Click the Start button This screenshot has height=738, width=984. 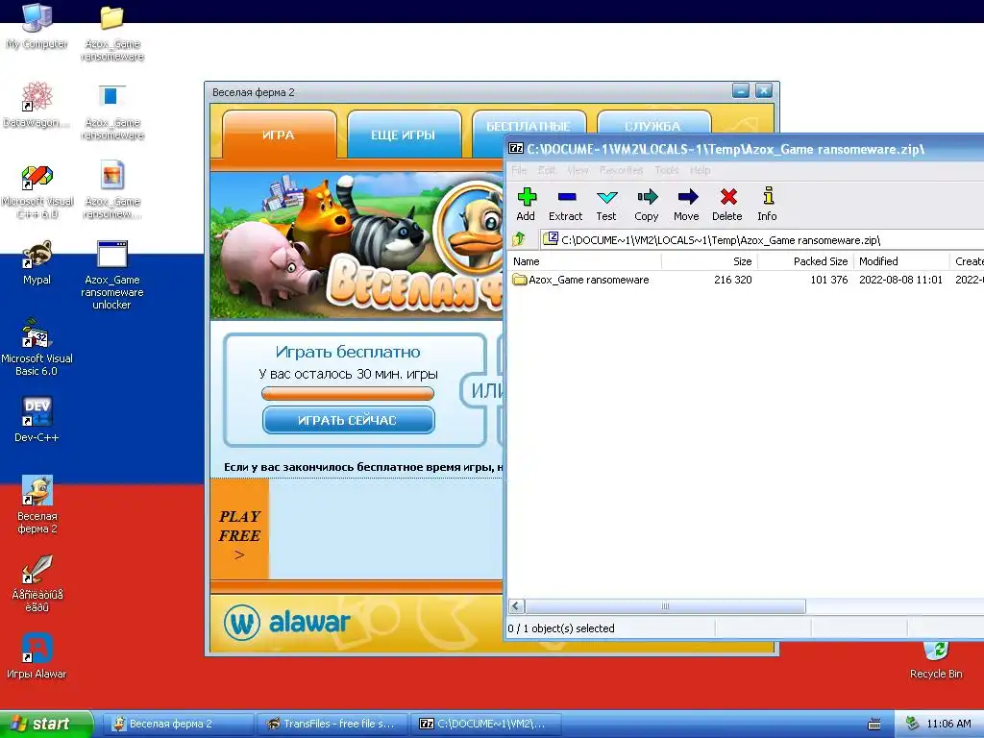[x=46, y=724]
